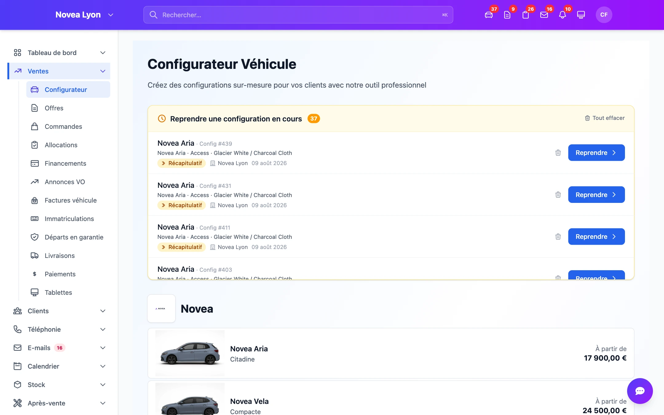The width and height of the screenshot is (664, 415).
Task: Click the Livraisons truck icon in sidebar
Action: coord(35,255)
